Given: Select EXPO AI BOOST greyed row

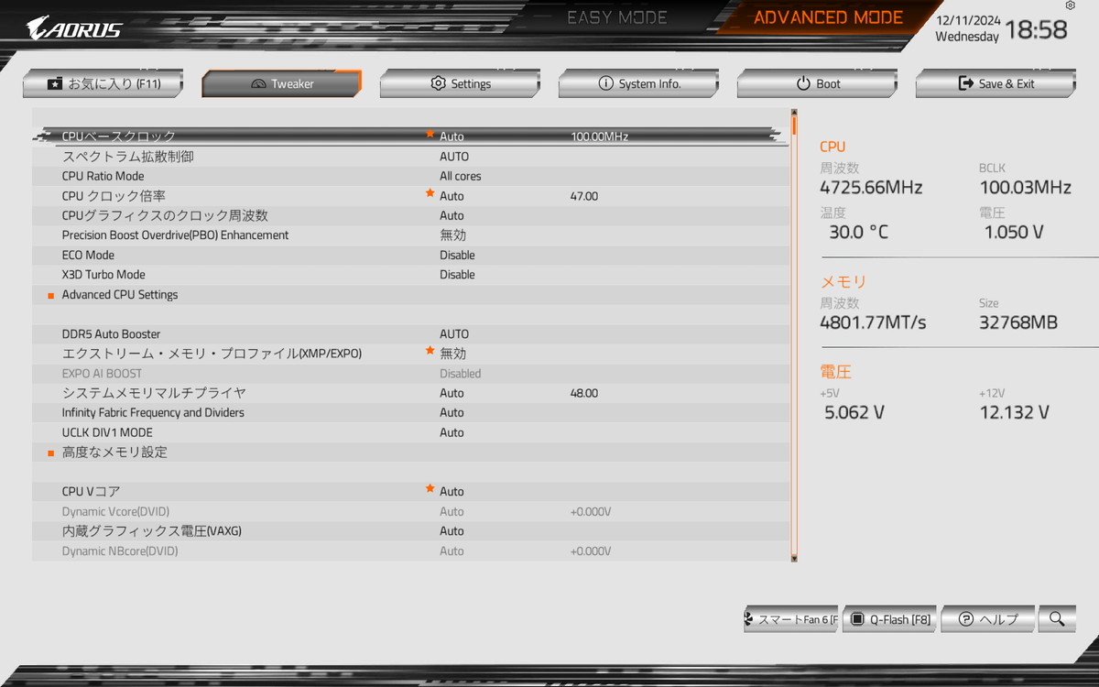Looking at the screenshot, I should (x=411, y=374).
